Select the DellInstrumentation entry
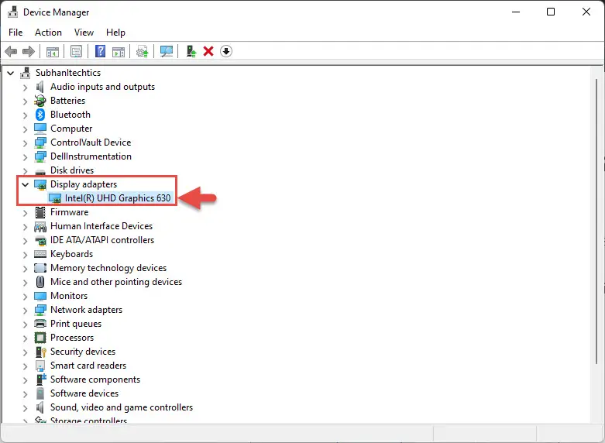Viewport: 605px width, 443px height. 91,156
